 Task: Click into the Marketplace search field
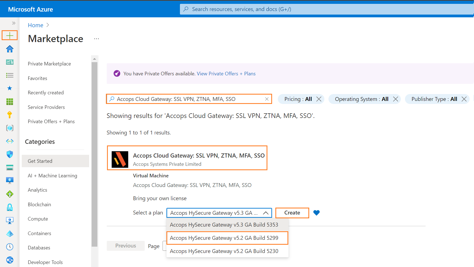[189, 99]
